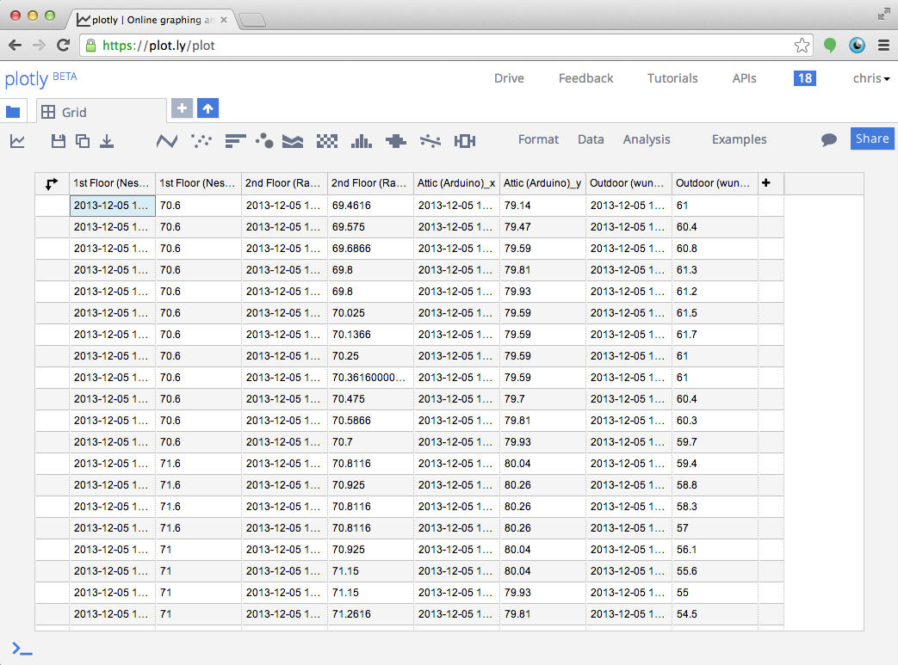
Task: Select the cell containing 71.2616
Action: click(370, 614)
